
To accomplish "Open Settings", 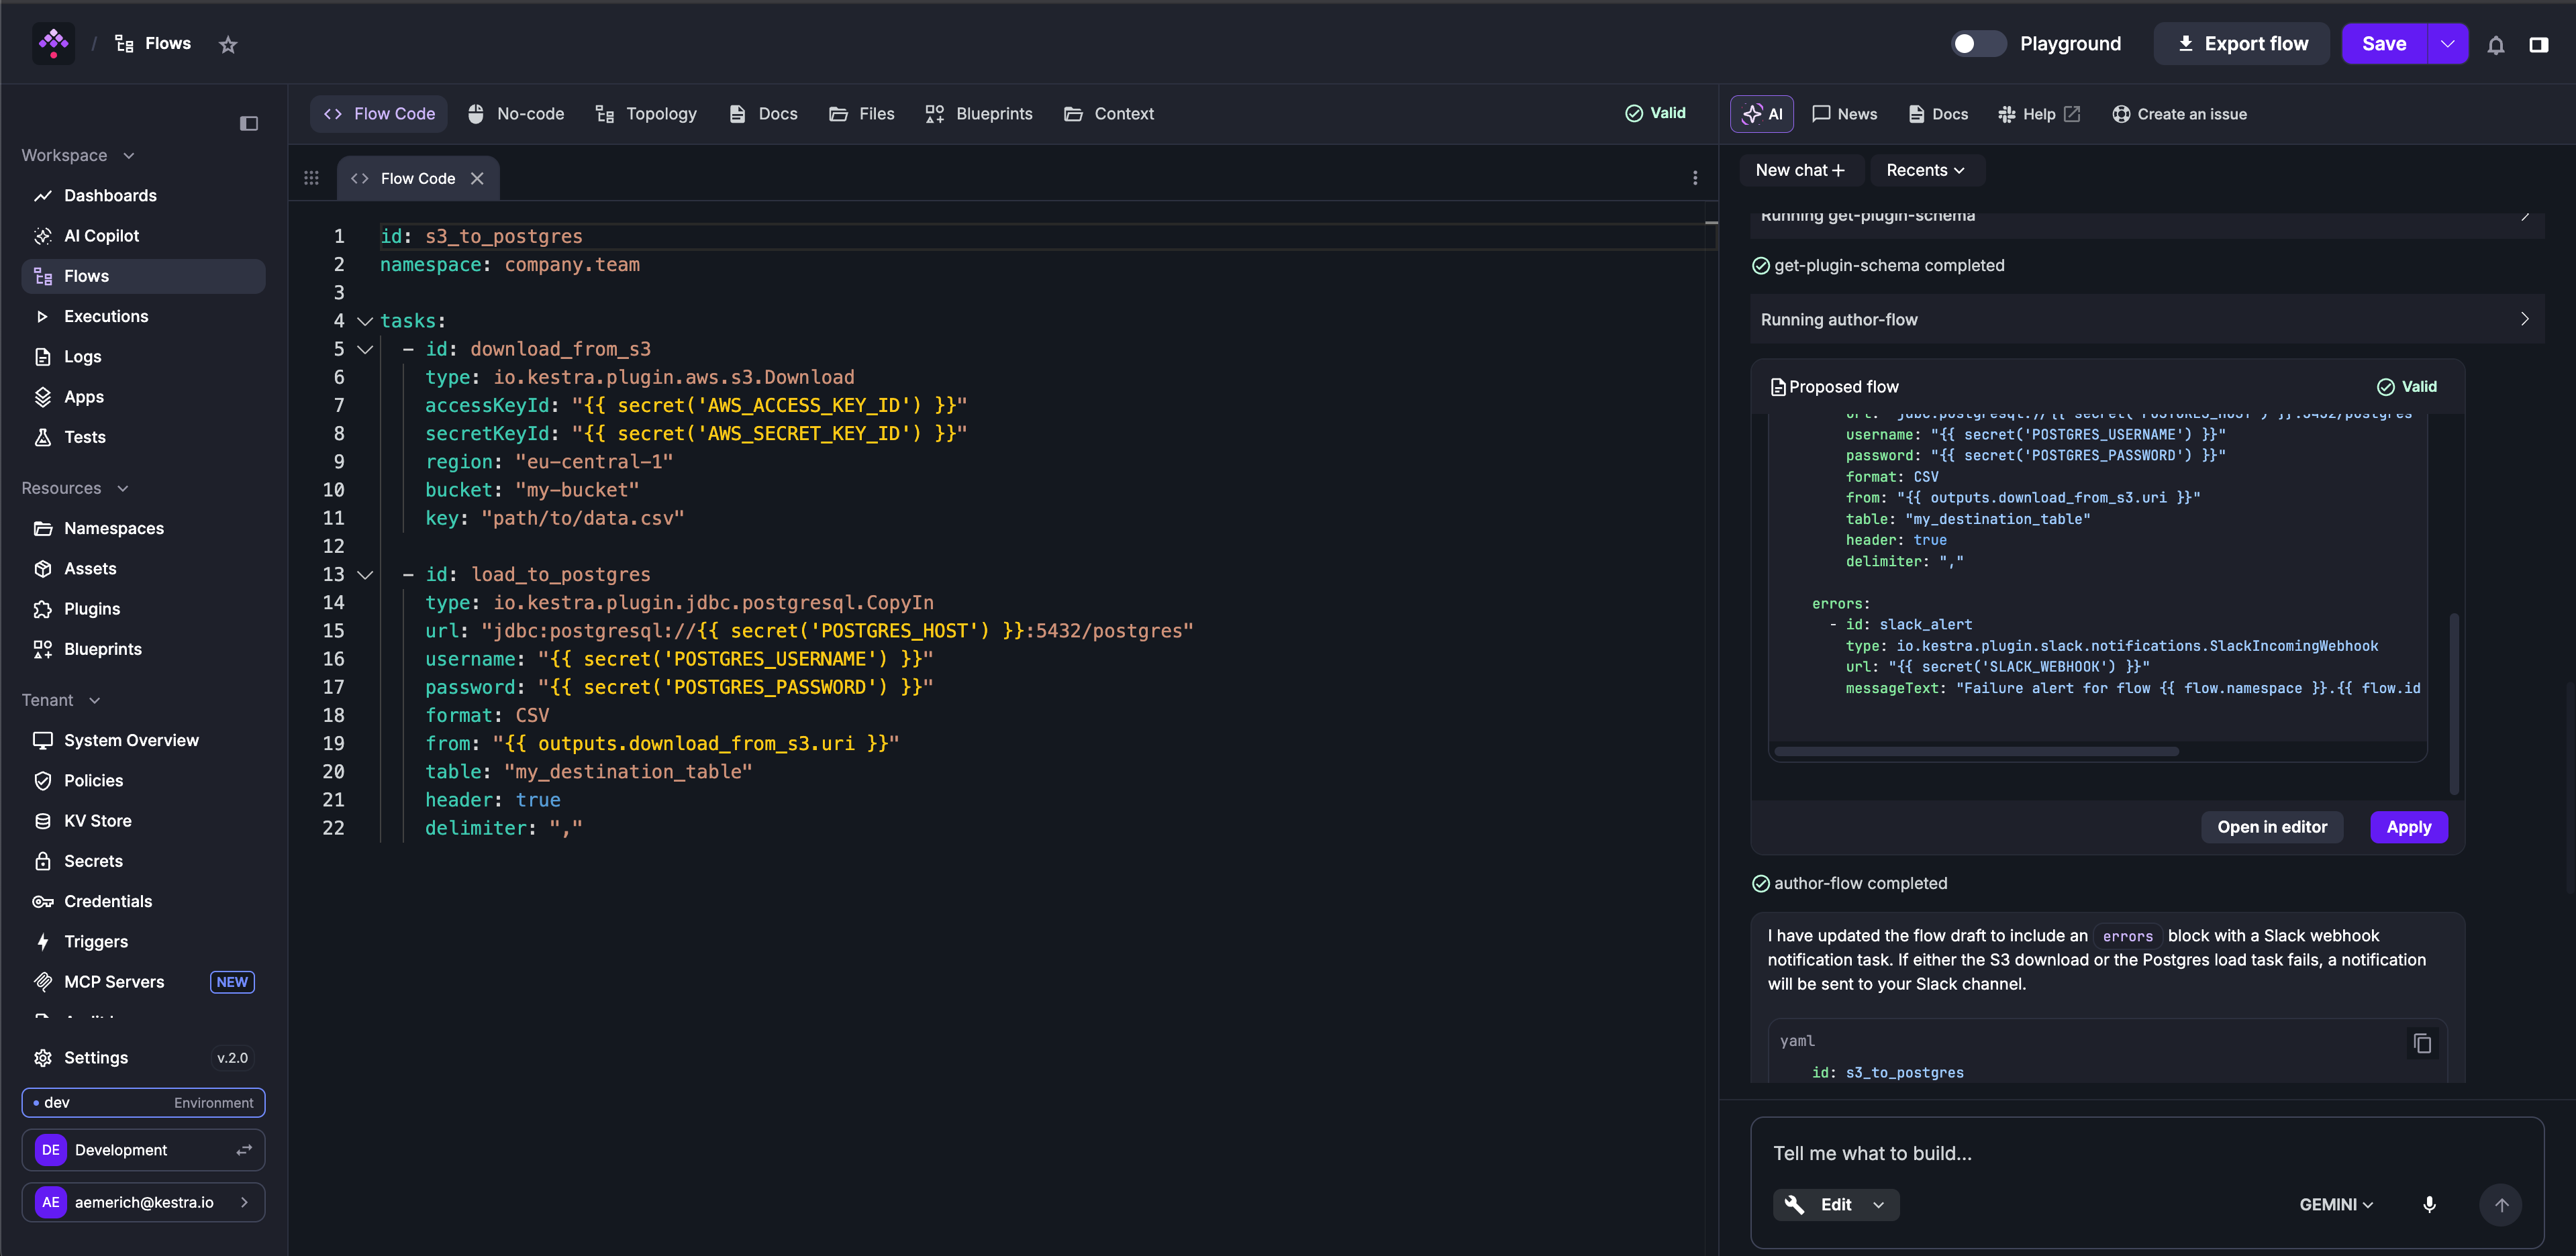I will click(x=143, y=1057).
